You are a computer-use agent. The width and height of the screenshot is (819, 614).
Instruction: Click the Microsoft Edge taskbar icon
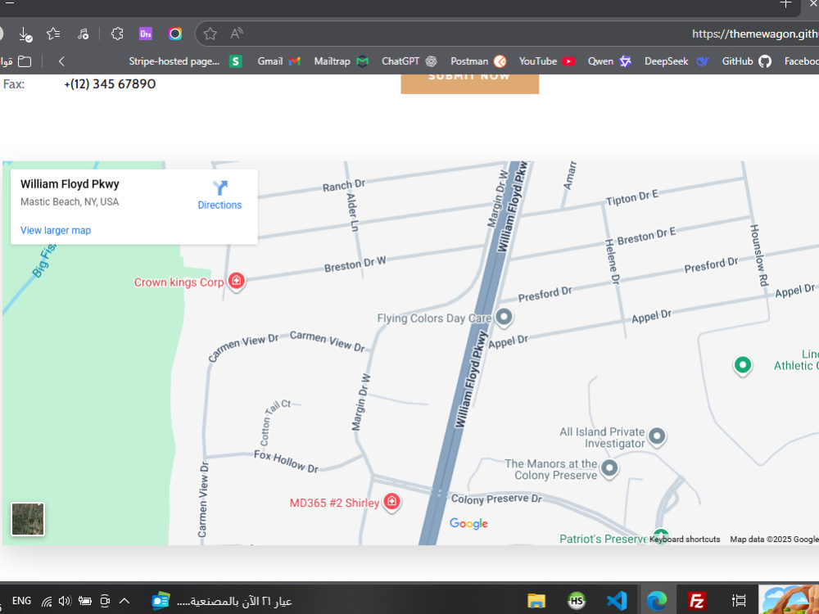[657, 601]
